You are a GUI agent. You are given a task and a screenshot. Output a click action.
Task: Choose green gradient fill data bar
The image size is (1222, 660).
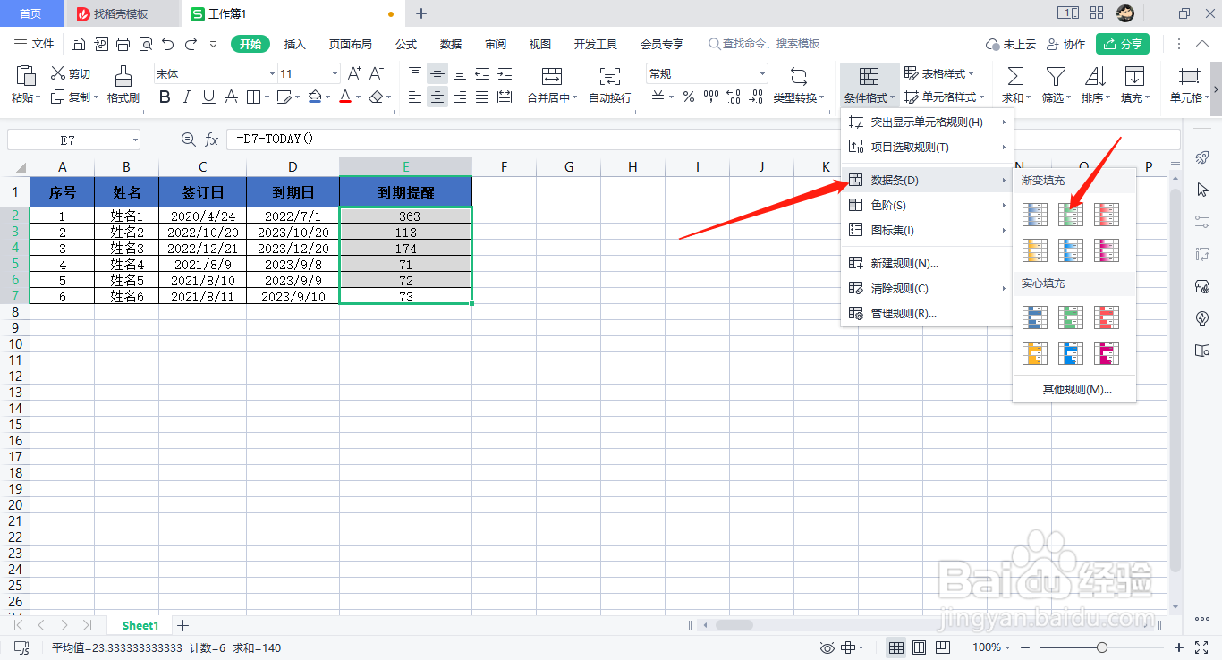[1071, 215]
